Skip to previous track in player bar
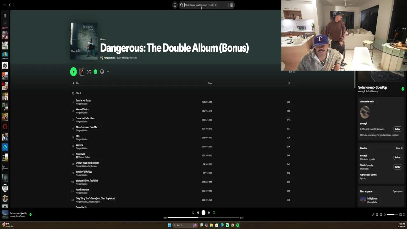Viewport: 407px width, 229px height. [198, 213]
